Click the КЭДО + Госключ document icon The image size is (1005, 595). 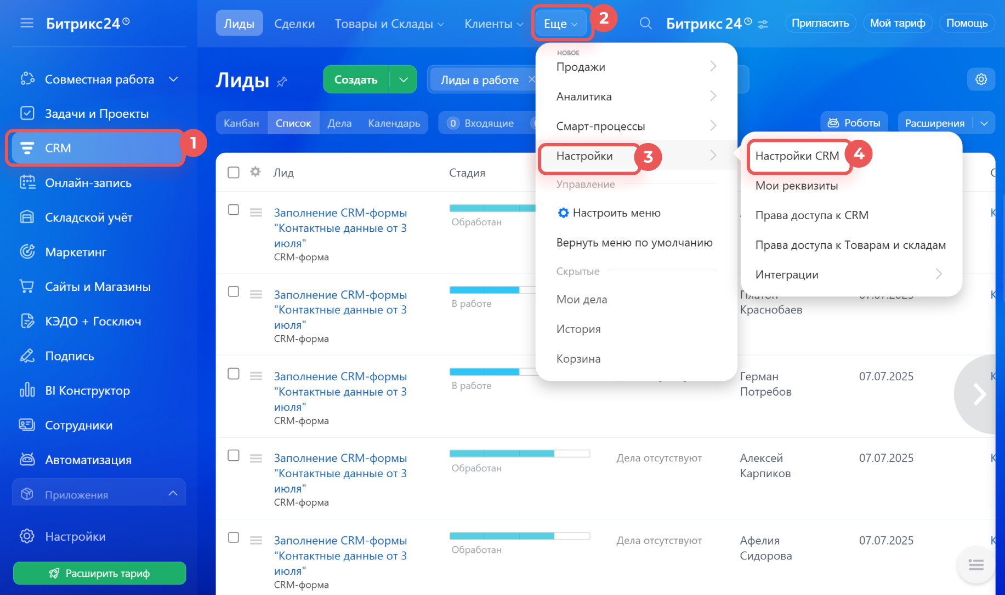[x=27, y=321]
